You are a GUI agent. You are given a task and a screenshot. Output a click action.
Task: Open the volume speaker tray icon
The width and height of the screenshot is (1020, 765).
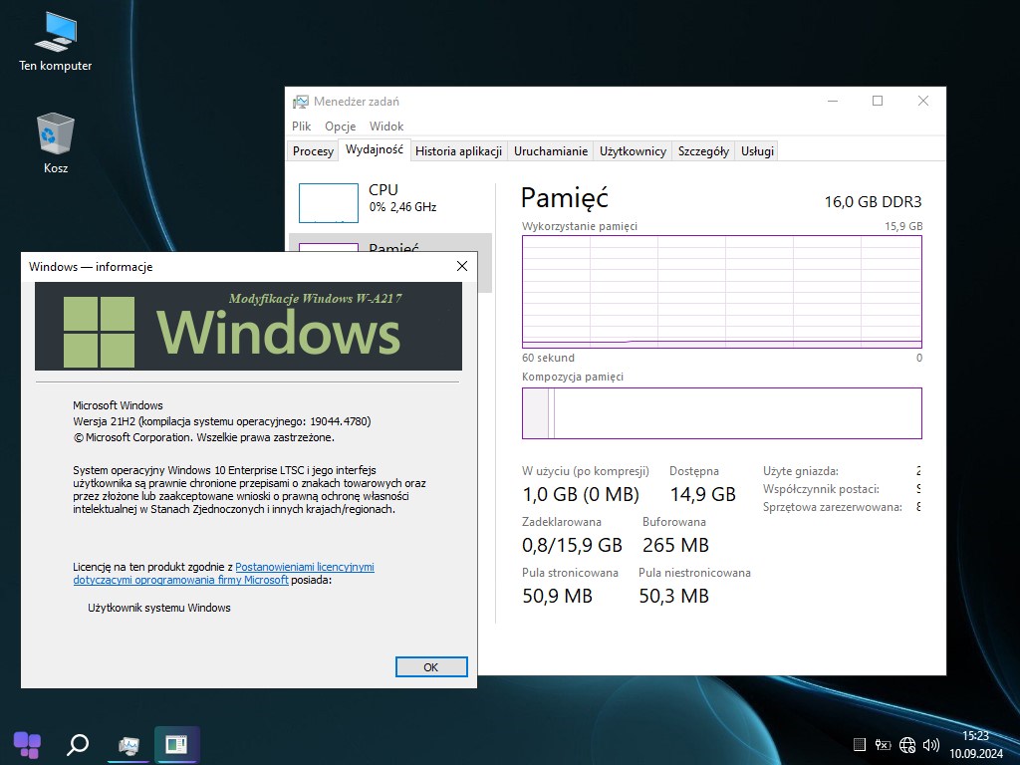pos(931,744)
